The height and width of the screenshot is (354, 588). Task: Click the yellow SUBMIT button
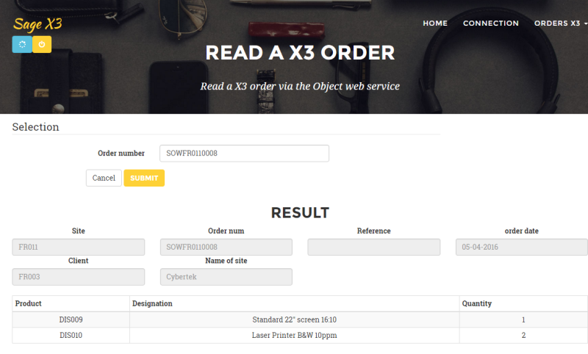click(x=144, y=178)
